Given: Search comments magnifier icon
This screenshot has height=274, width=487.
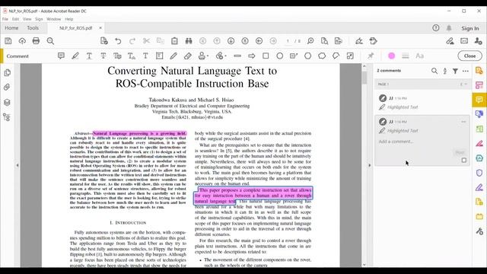Looking at the screenshot, I should click(x=434, y=71).
